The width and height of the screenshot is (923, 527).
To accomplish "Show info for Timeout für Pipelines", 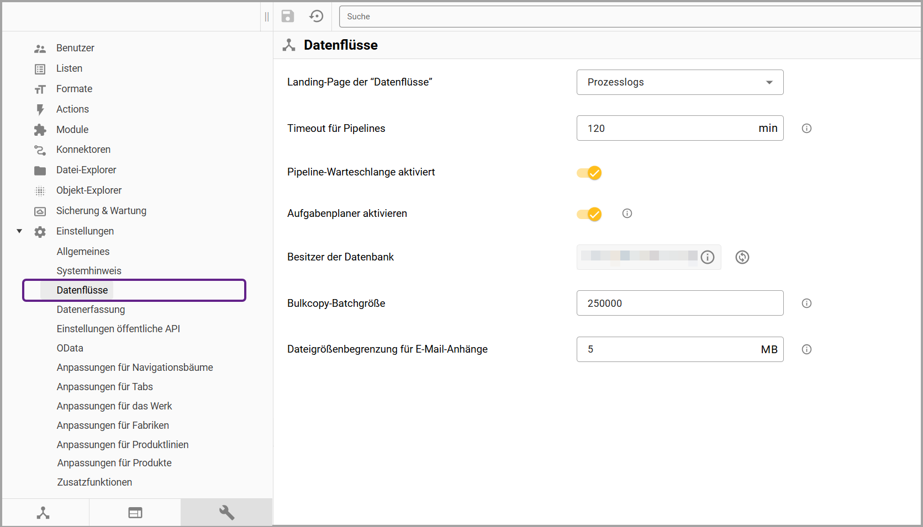I will click(x=806, y=128).
